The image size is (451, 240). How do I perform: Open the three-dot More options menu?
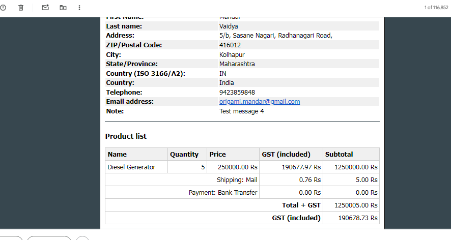tap(79, 8)
